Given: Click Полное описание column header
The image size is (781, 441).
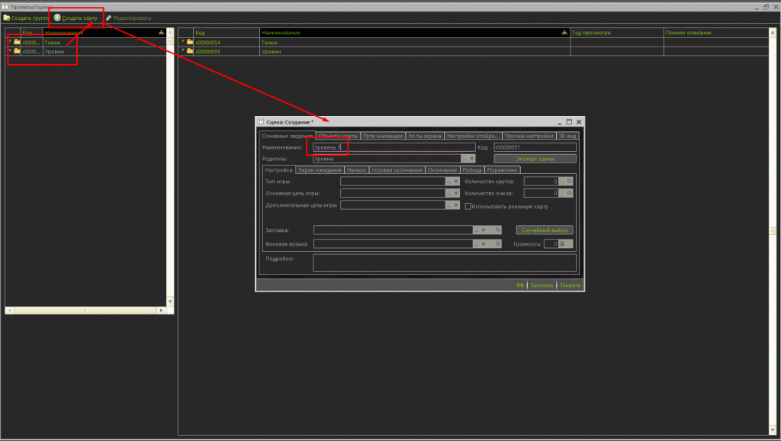Looking at the screenshot, I should click(x=716, y=32).
